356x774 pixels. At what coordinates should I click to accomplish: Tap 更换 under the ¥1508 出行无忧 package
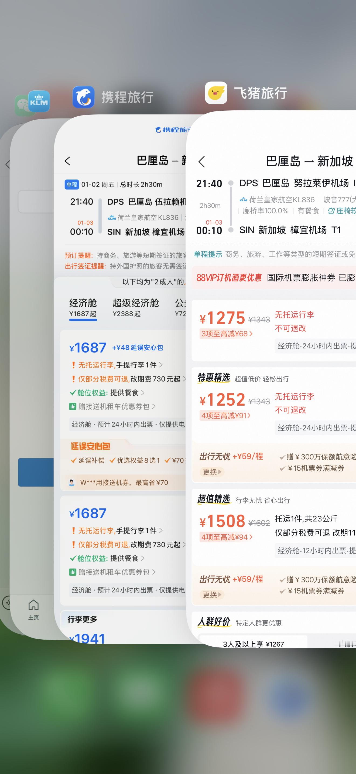(x=212, y=595)
